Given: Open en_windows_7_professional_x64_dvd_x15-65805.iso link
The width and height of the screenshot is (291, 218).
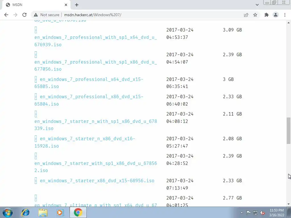Looking at the screenshot, I should 89,83.
